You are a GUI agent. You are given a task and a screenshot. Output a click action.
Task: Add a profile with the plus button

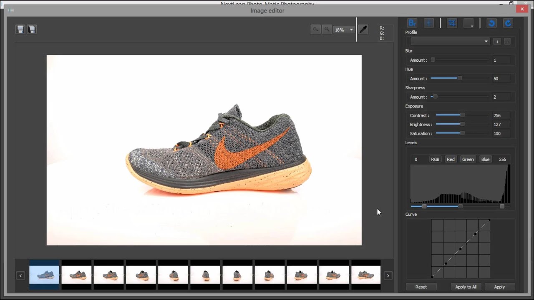click(x=497, y=42)
